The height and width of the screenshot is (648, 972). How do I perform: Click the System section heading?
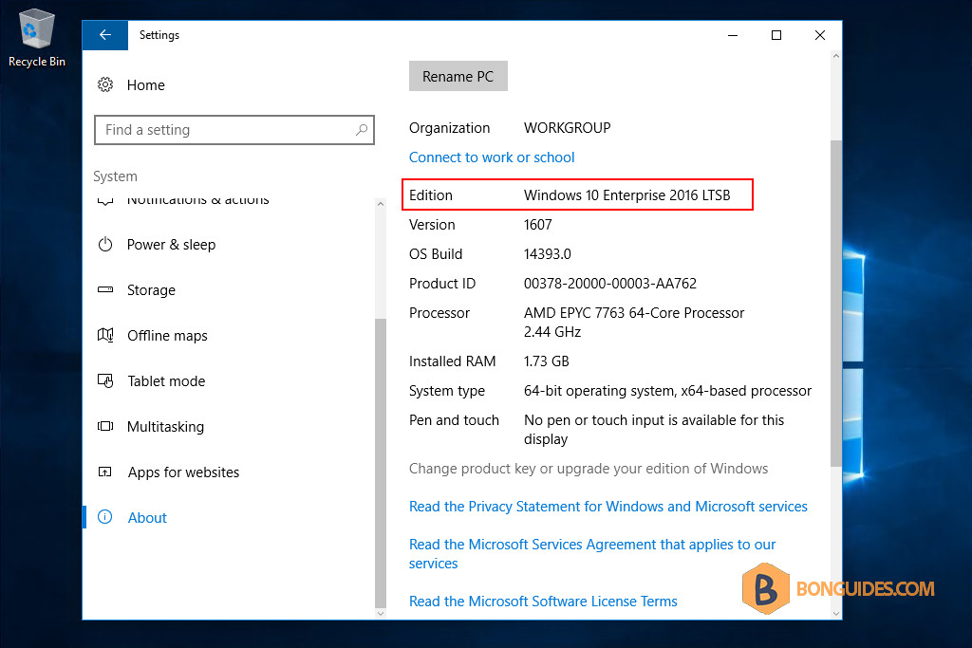(115, 176)
